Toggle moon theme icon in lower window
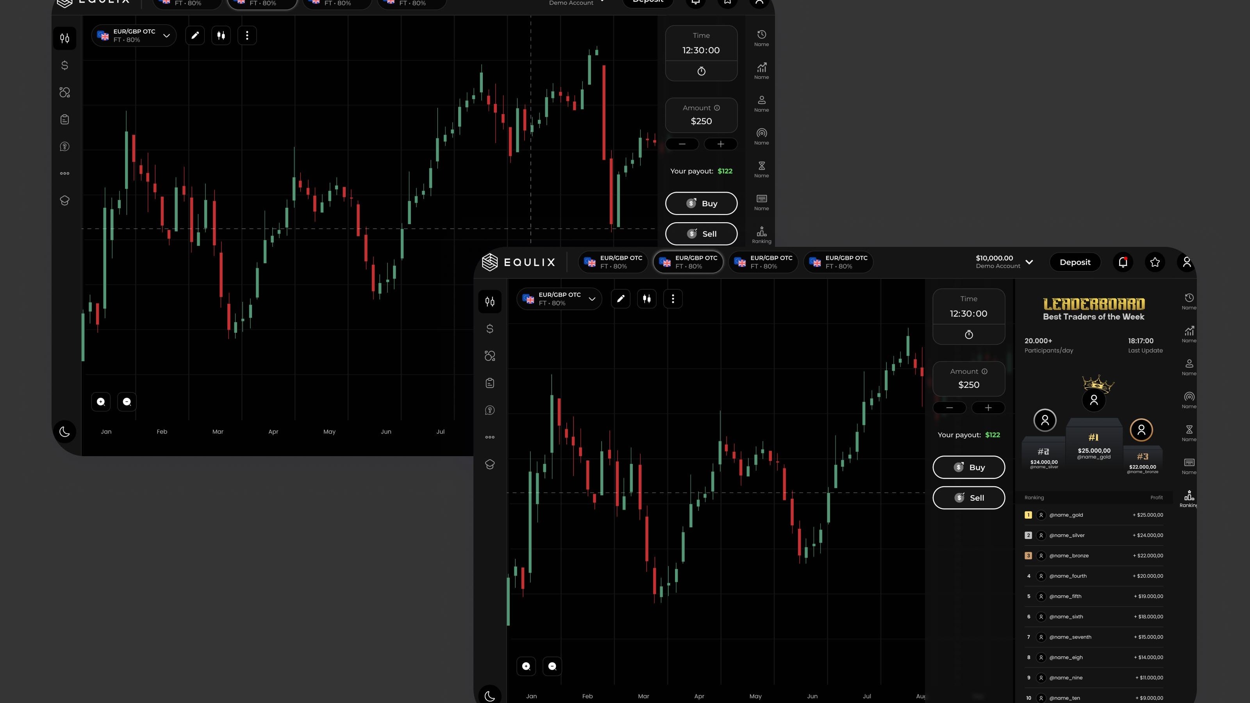 (x=489, y=696)
